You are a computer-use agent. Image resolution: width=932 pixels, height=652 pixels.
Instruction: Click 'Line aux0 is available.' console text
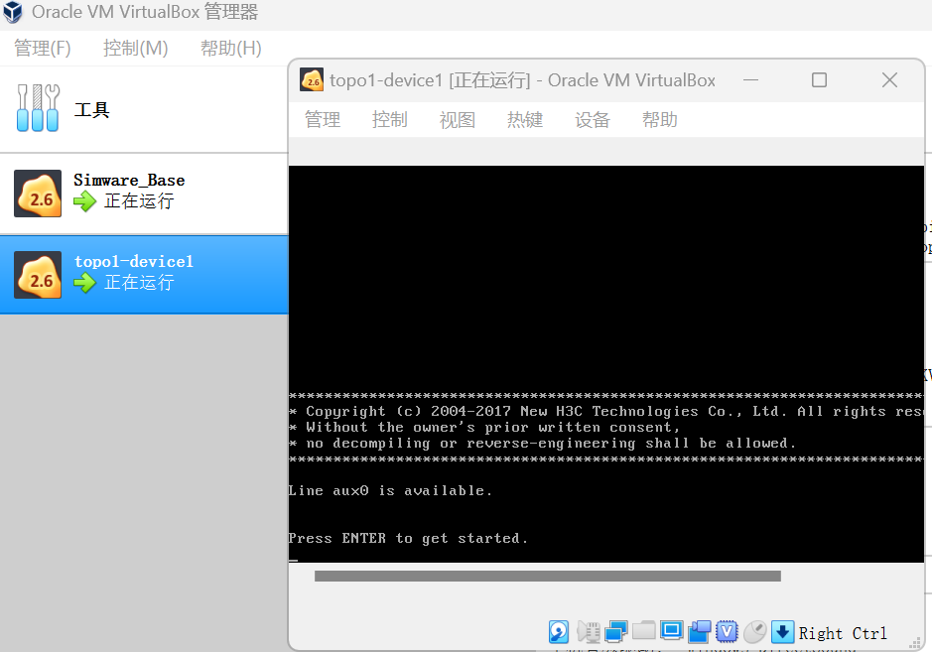tap(390, 491)
